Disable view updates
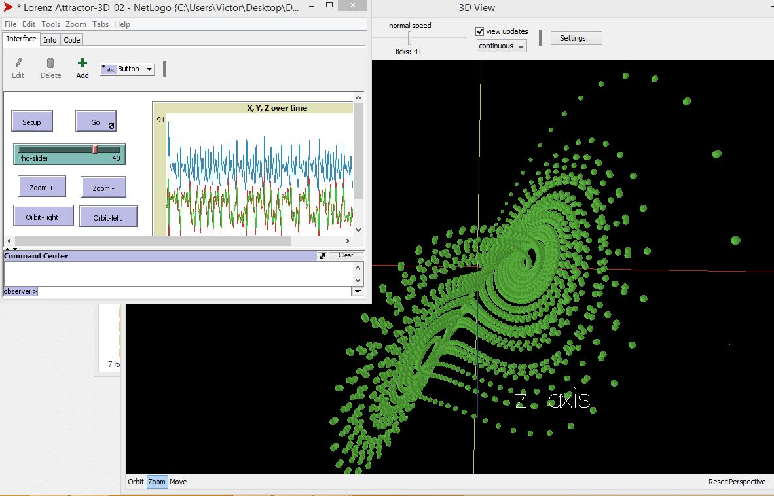Viewport: 774px width, 496px height. pos(480,31)
